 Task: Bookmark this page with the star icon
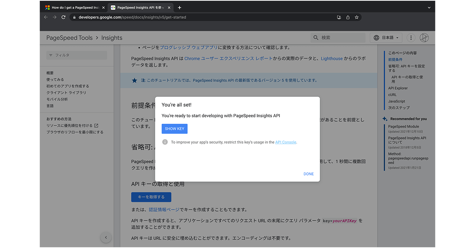click(357, 17)
